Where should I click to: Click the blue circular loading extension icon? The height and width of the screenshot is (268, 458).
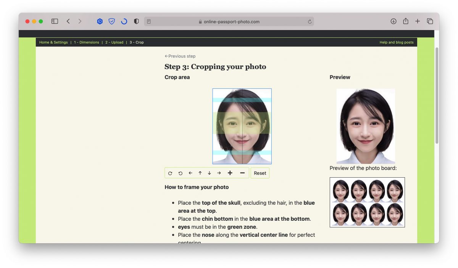(x=124, y=21)
